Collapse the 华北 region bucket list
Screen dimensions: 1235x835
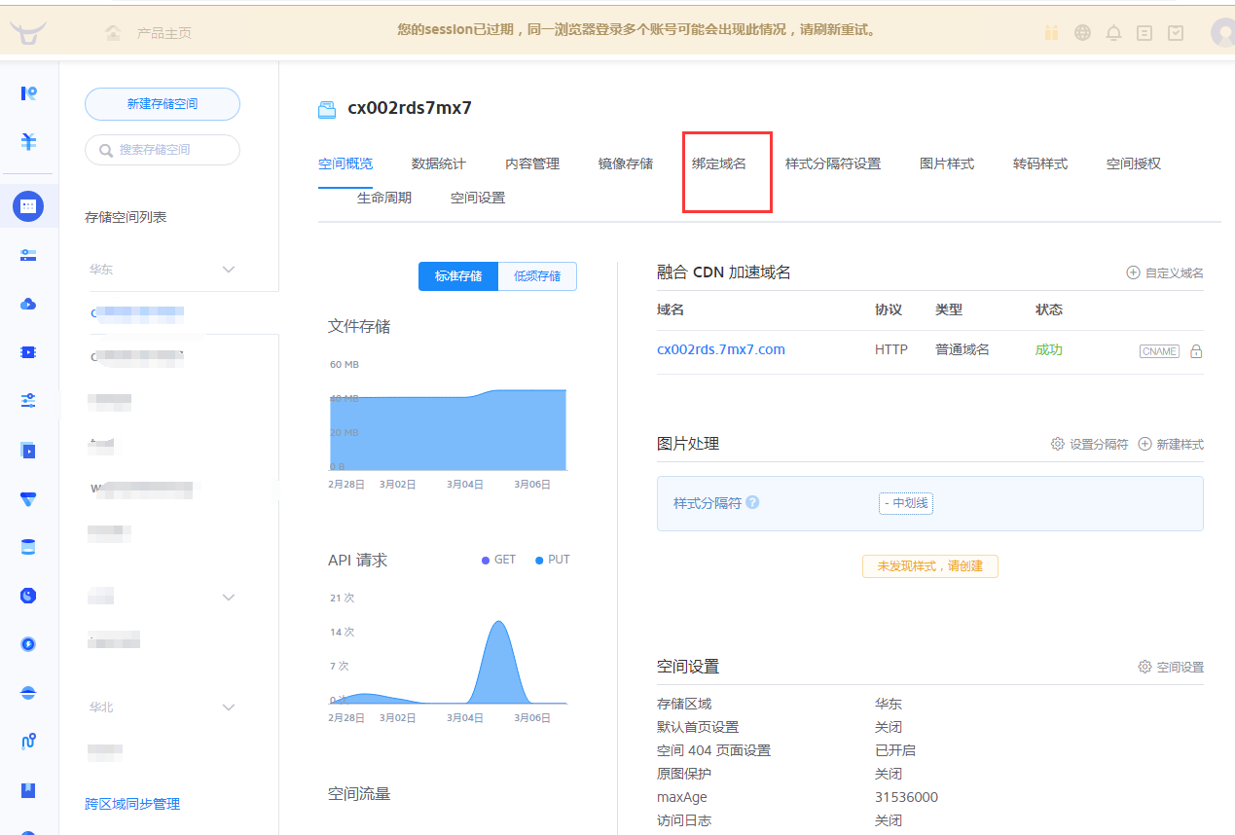pos(229,708)
